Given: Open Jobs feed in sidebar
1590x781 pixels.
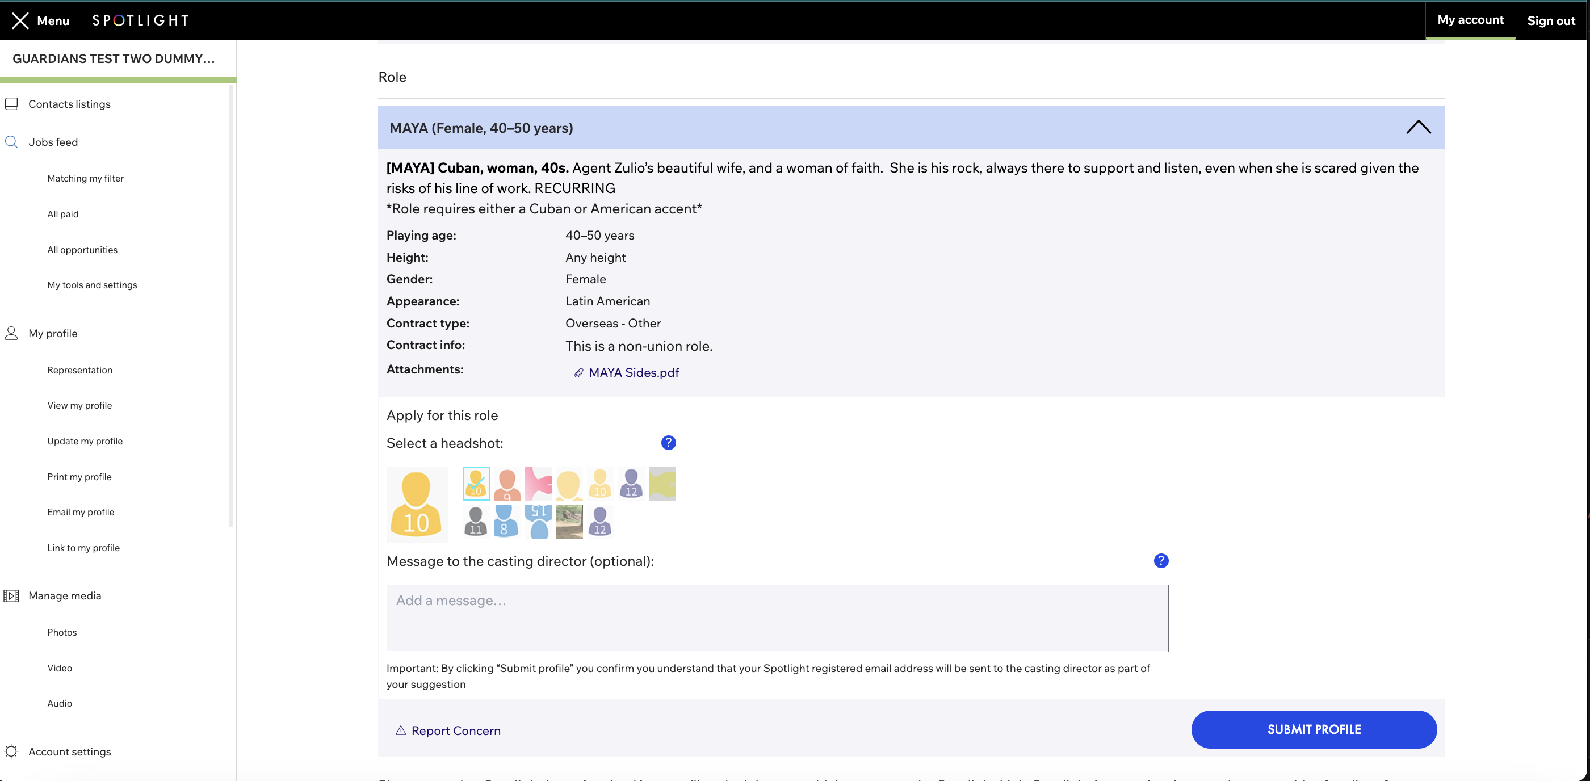Looking at the screenshot, I should point(53,142).
